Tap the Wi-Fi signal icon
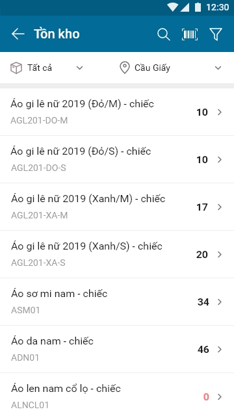The width and height of the screenshot is (234, 416). click(x=173, y=7)
